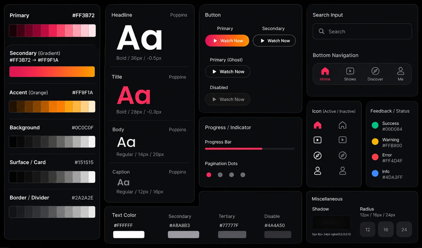Select the third pagination dot
Viewport: 422px width, 248px height.
(x=231, y=175)
